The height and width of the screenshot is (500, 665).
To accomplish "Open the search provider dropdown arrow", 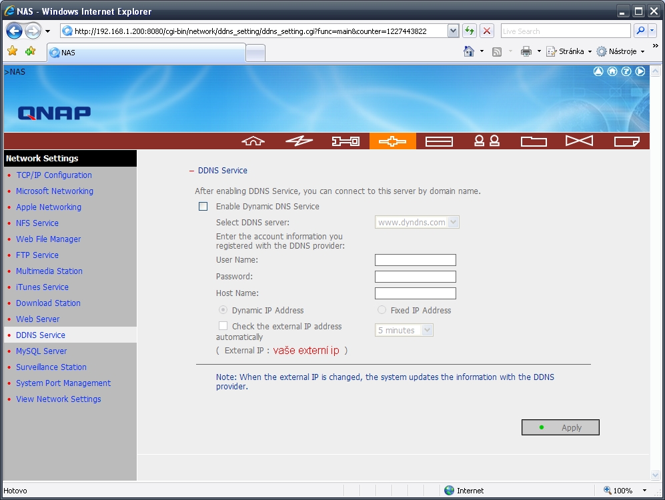I will (652, 31).
